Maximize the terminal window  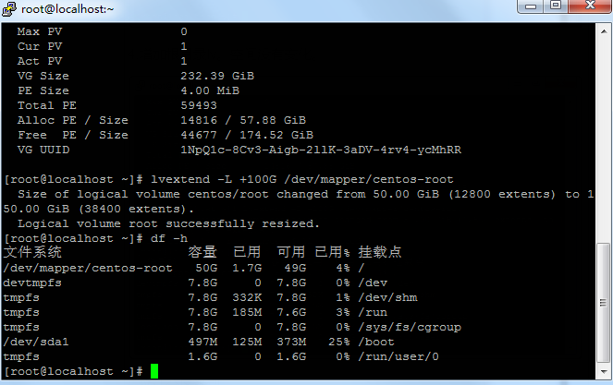(x=556, y=6)
